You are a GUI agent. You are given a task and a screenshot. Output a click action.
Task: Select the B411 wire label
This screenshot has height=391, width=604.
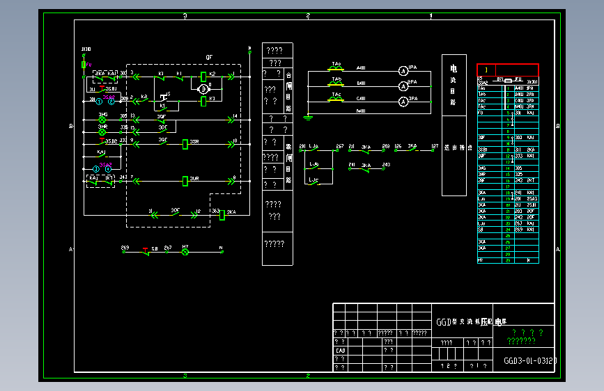(x=361, y=83)
